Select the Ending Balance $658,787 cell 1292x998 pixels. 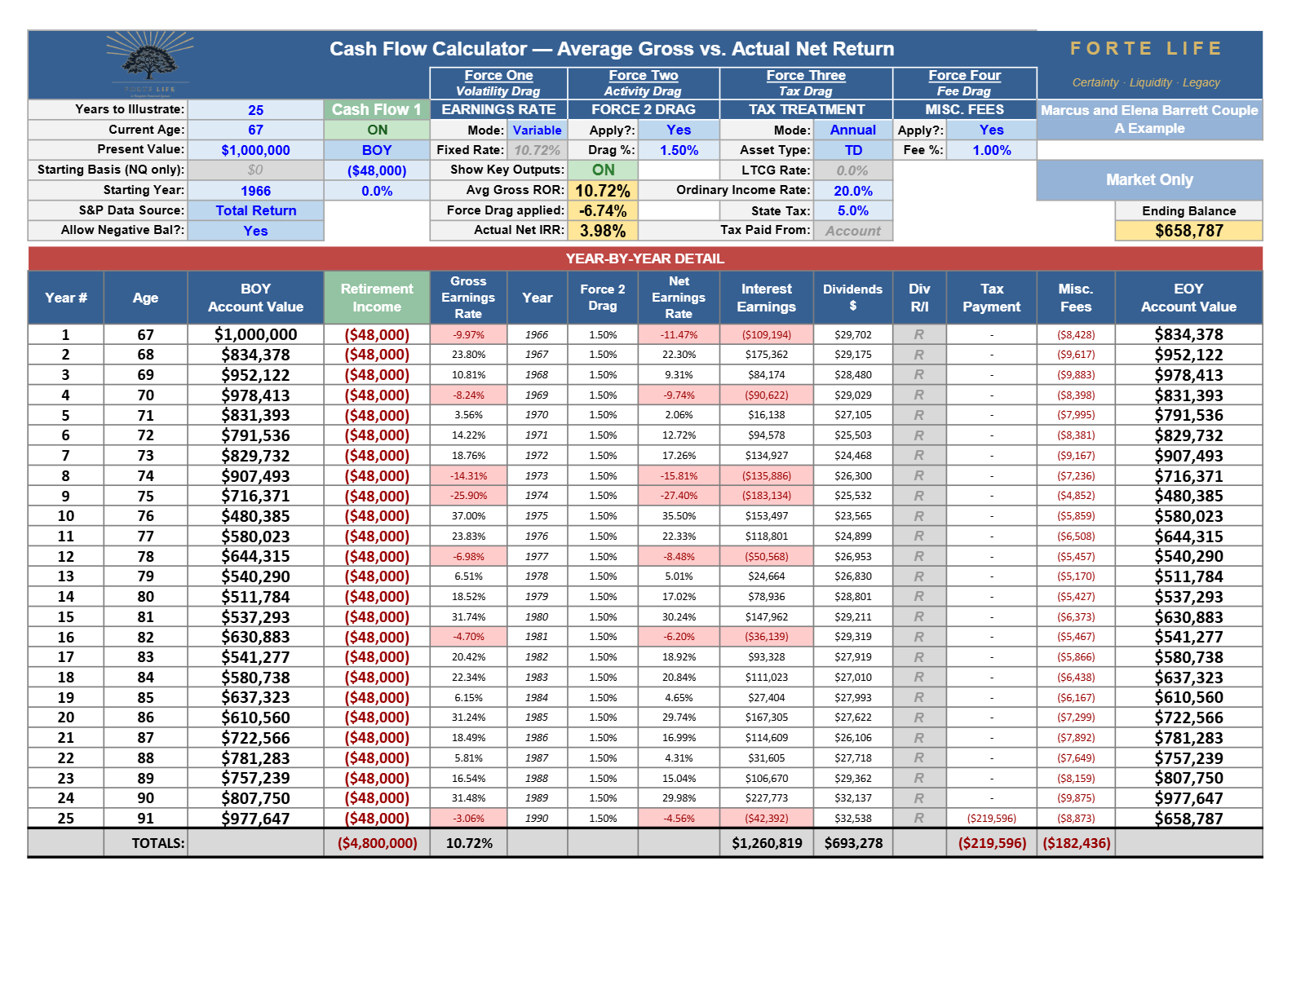(1188, 231)
